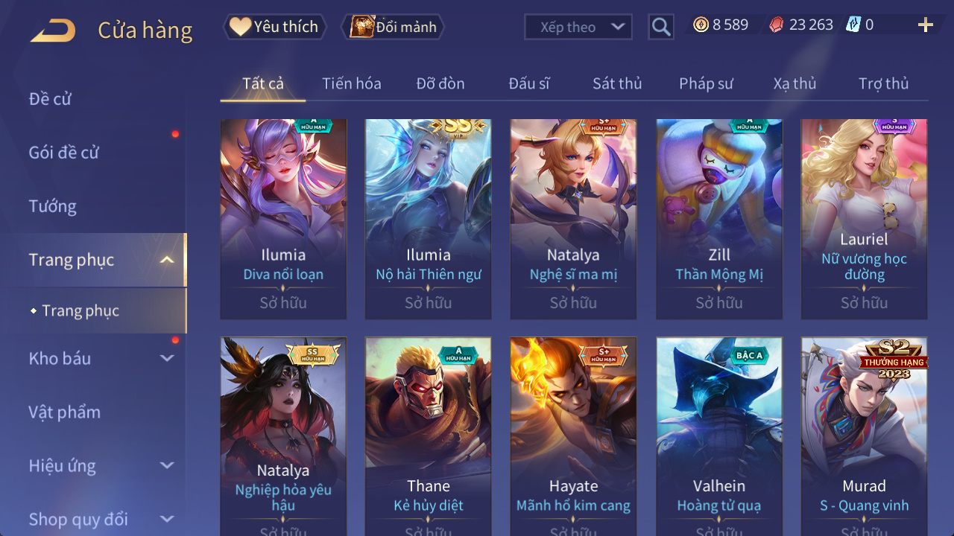The width and height of the screenshot is (954, 536).
Task: Open the Xếp theo sort dropdown
Action: point(578,27)
